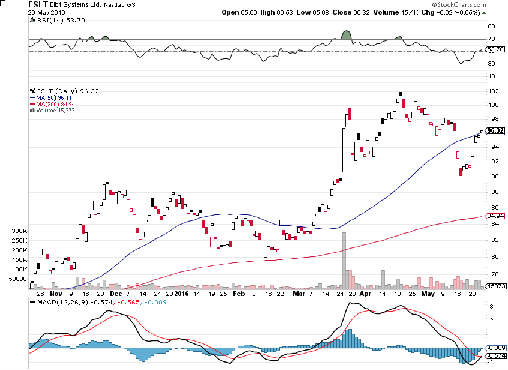Click the Nasdaq GS exchange label
508x370 pixels.
(120, 5)
